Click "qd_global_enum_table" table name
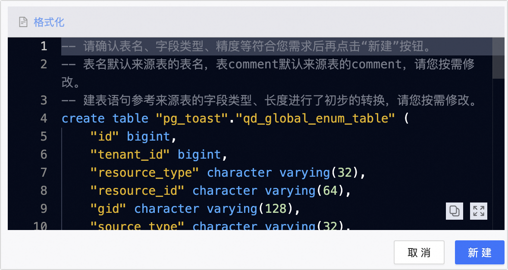The height and width of the screenshot is (270, 508). (315, 119)
